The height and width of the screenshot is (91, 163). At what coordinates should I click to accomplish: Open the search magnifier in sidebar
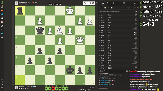[2, 38]
